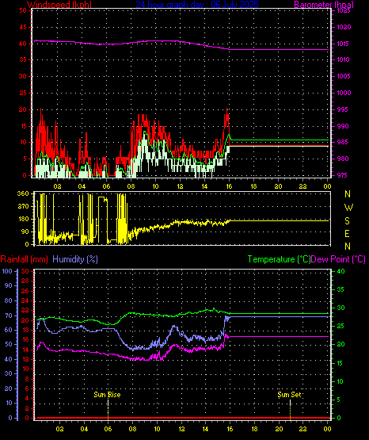Viewport: 369px width, 440px height.
Task: Click the 360 wind direction axis value
Action: tap(23, 193)
